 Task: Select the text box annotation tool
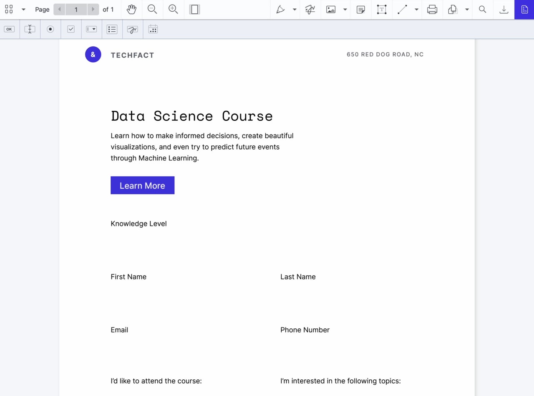point(381,9)
